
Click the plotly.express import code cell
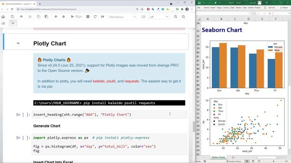(109, 144)
